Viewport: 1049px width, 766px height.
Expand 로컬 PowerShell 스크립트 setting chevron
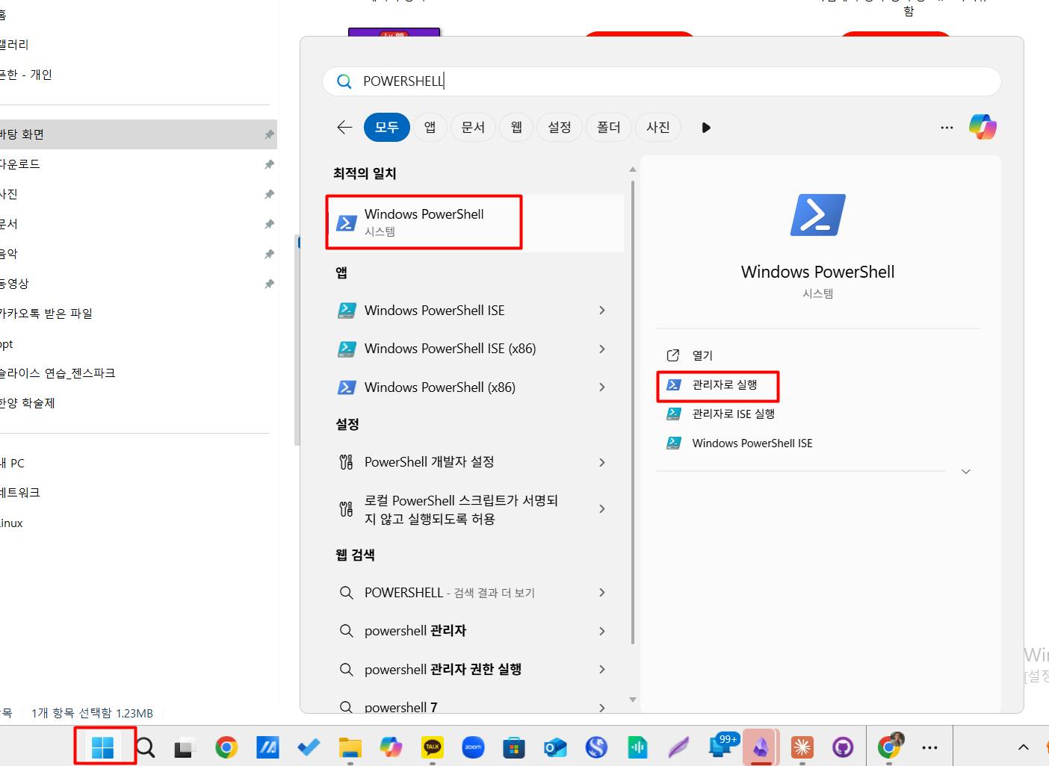click(602, 509)
